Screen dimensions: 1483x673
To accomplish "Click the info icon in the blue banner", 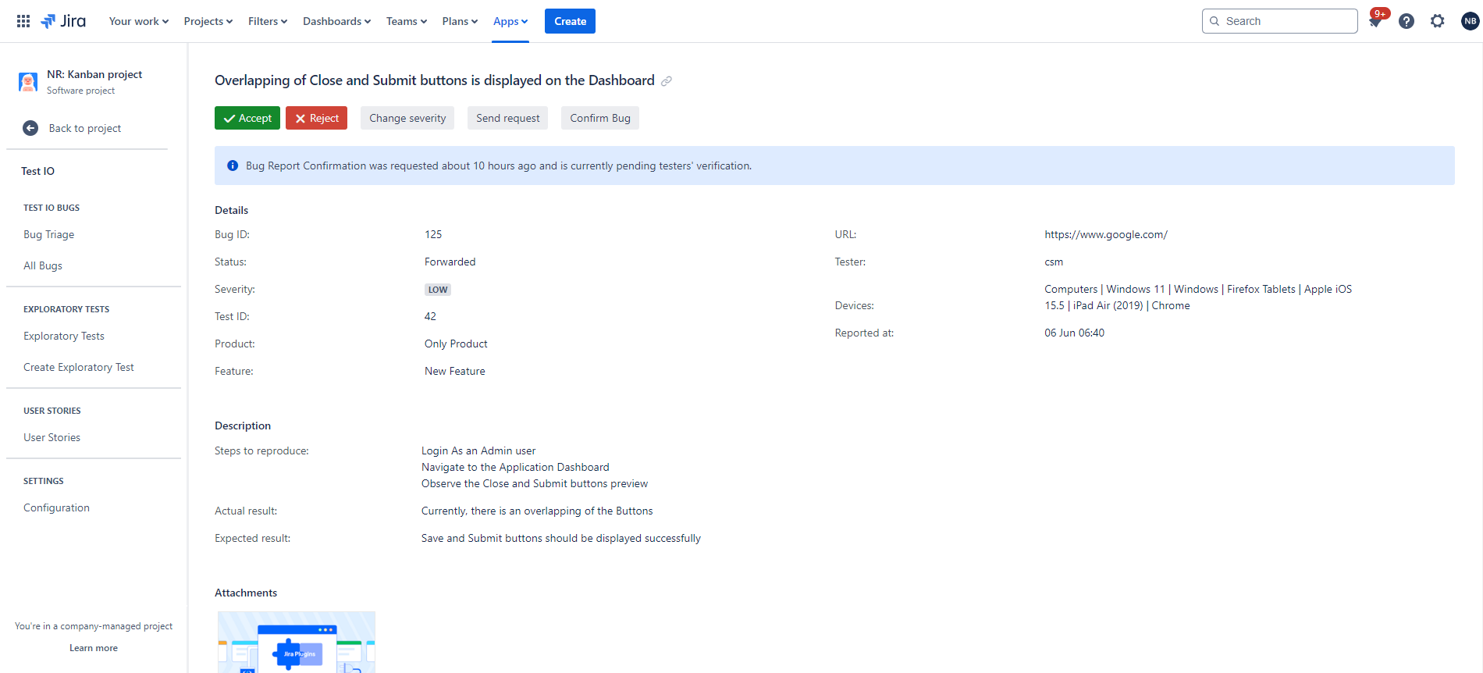I will coord(233,166).
